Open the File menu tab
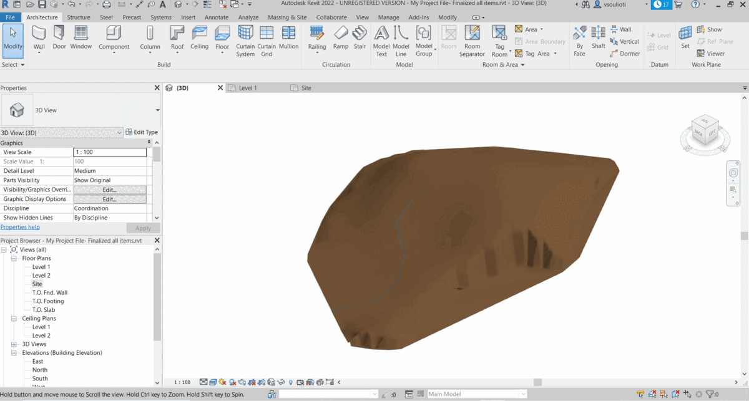749x401 pixels. point(10,17)
